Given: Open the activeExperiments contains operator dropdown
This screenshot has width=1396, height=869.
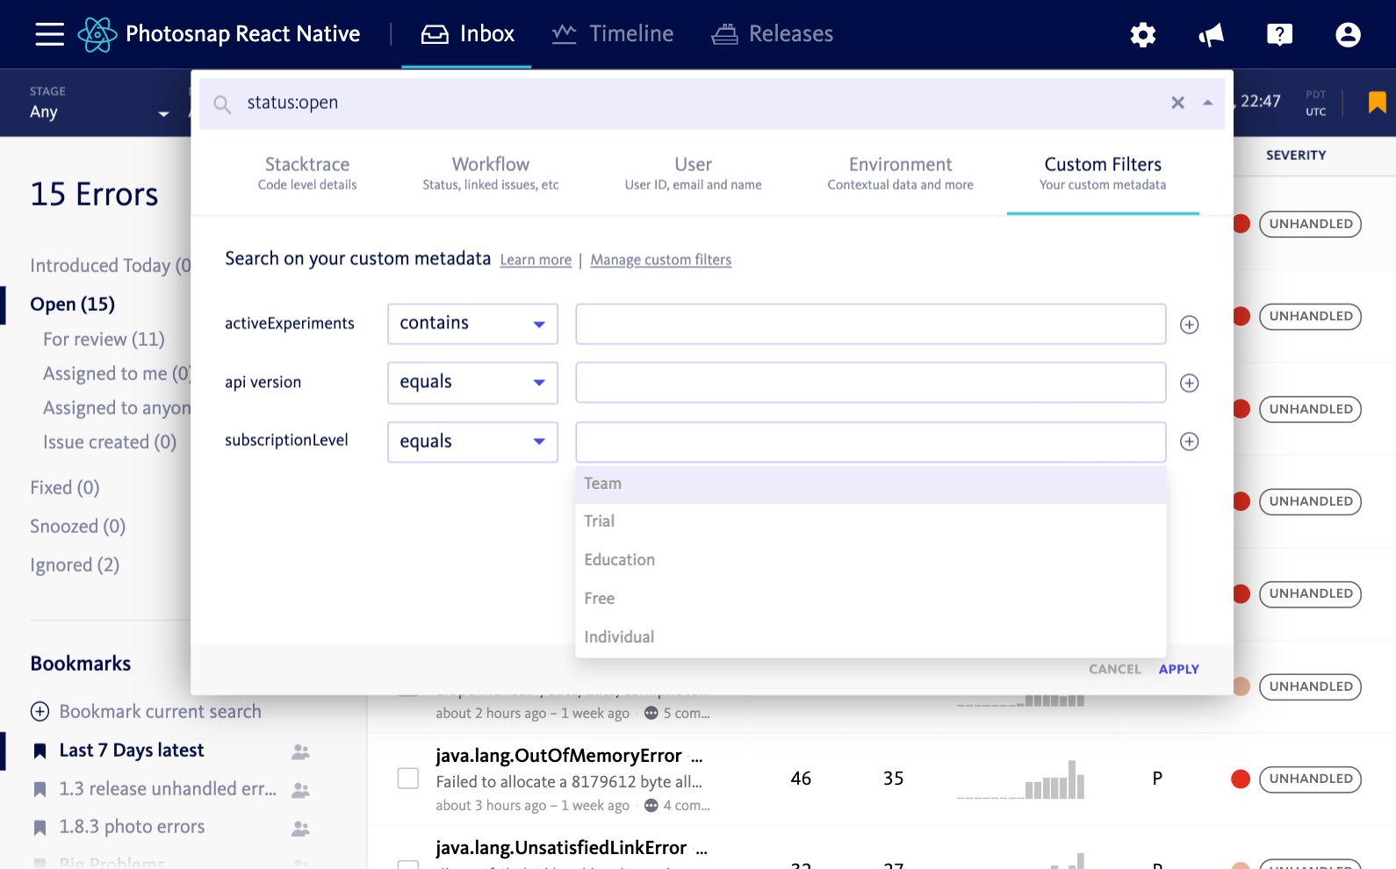Looking at the screenshot, I should (x=472, y=324).
